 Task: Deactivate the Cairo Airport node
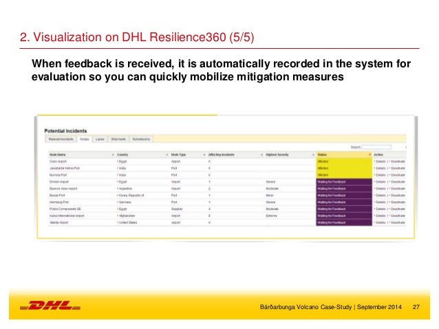397,161
